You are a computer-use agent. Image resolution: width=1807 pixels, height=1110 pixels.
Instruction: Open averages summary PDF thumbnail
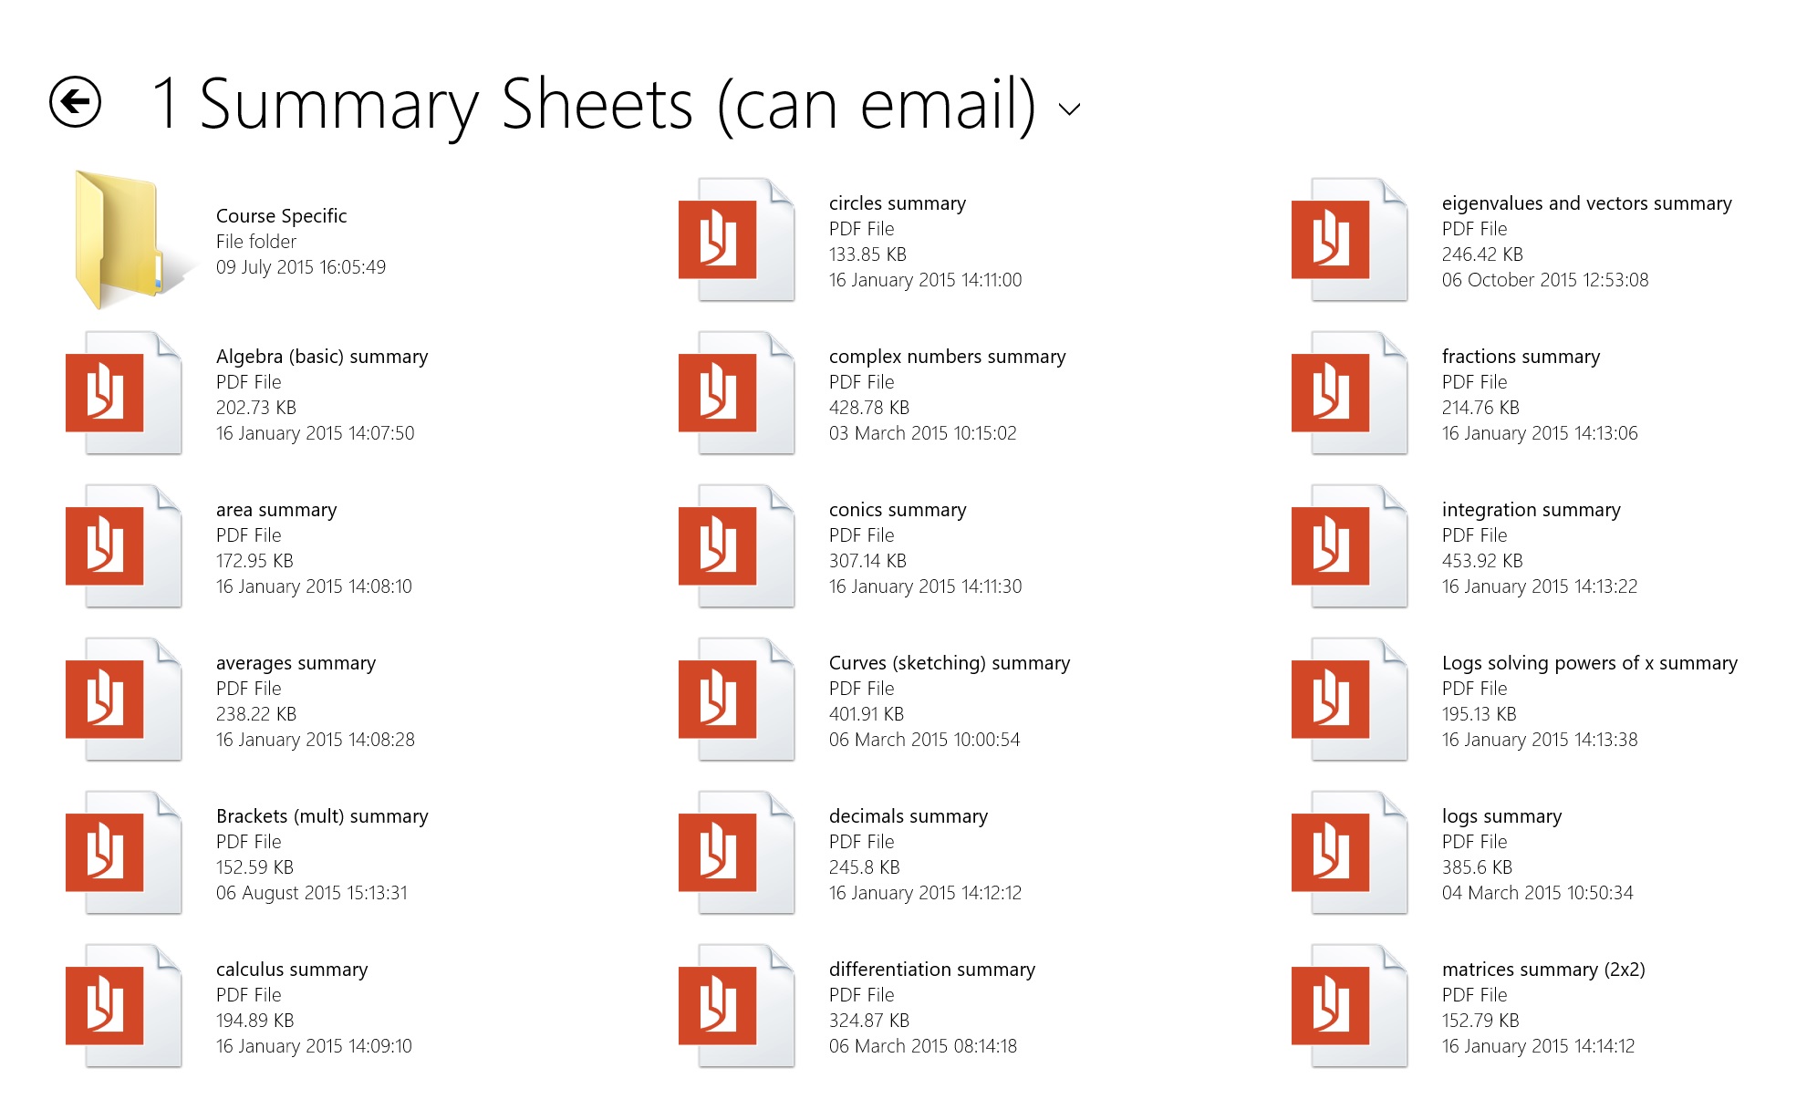(123, 700)
